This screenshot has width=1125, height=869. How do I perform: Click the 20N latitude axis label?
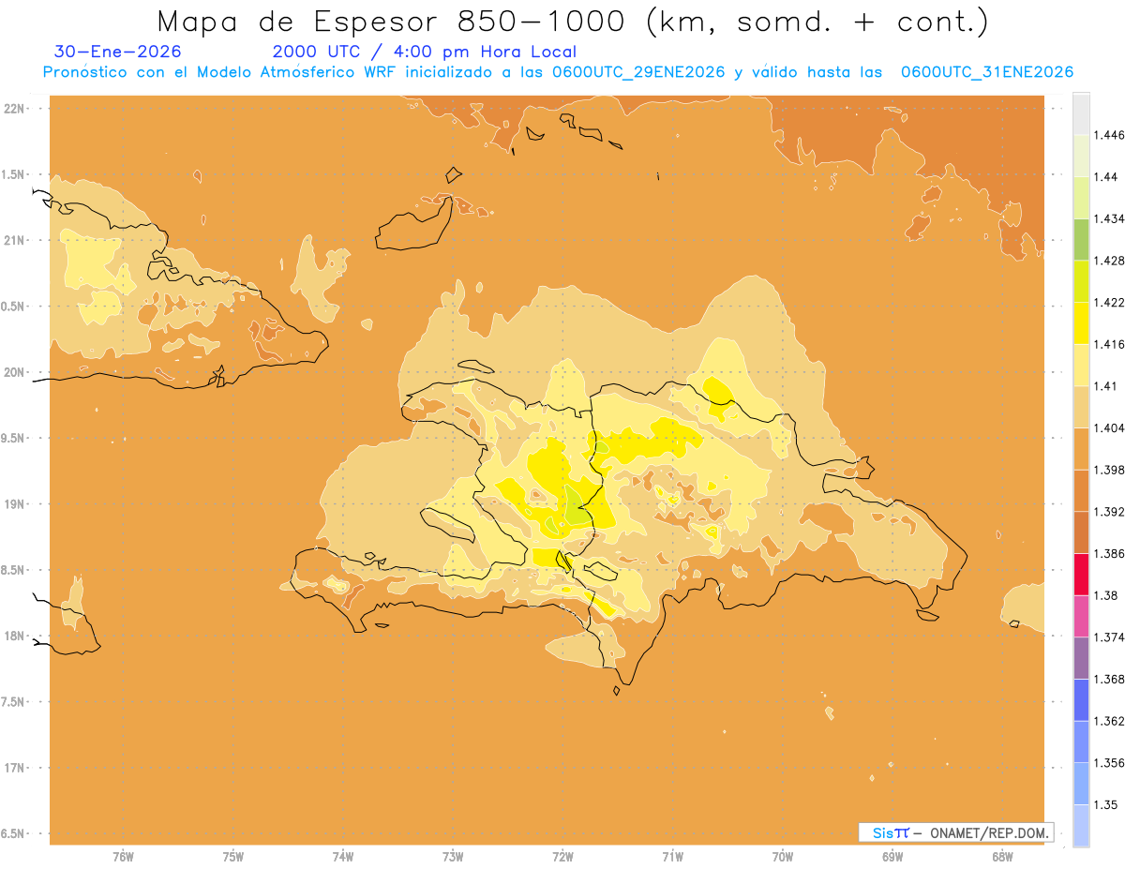click(x=16, y=372)
